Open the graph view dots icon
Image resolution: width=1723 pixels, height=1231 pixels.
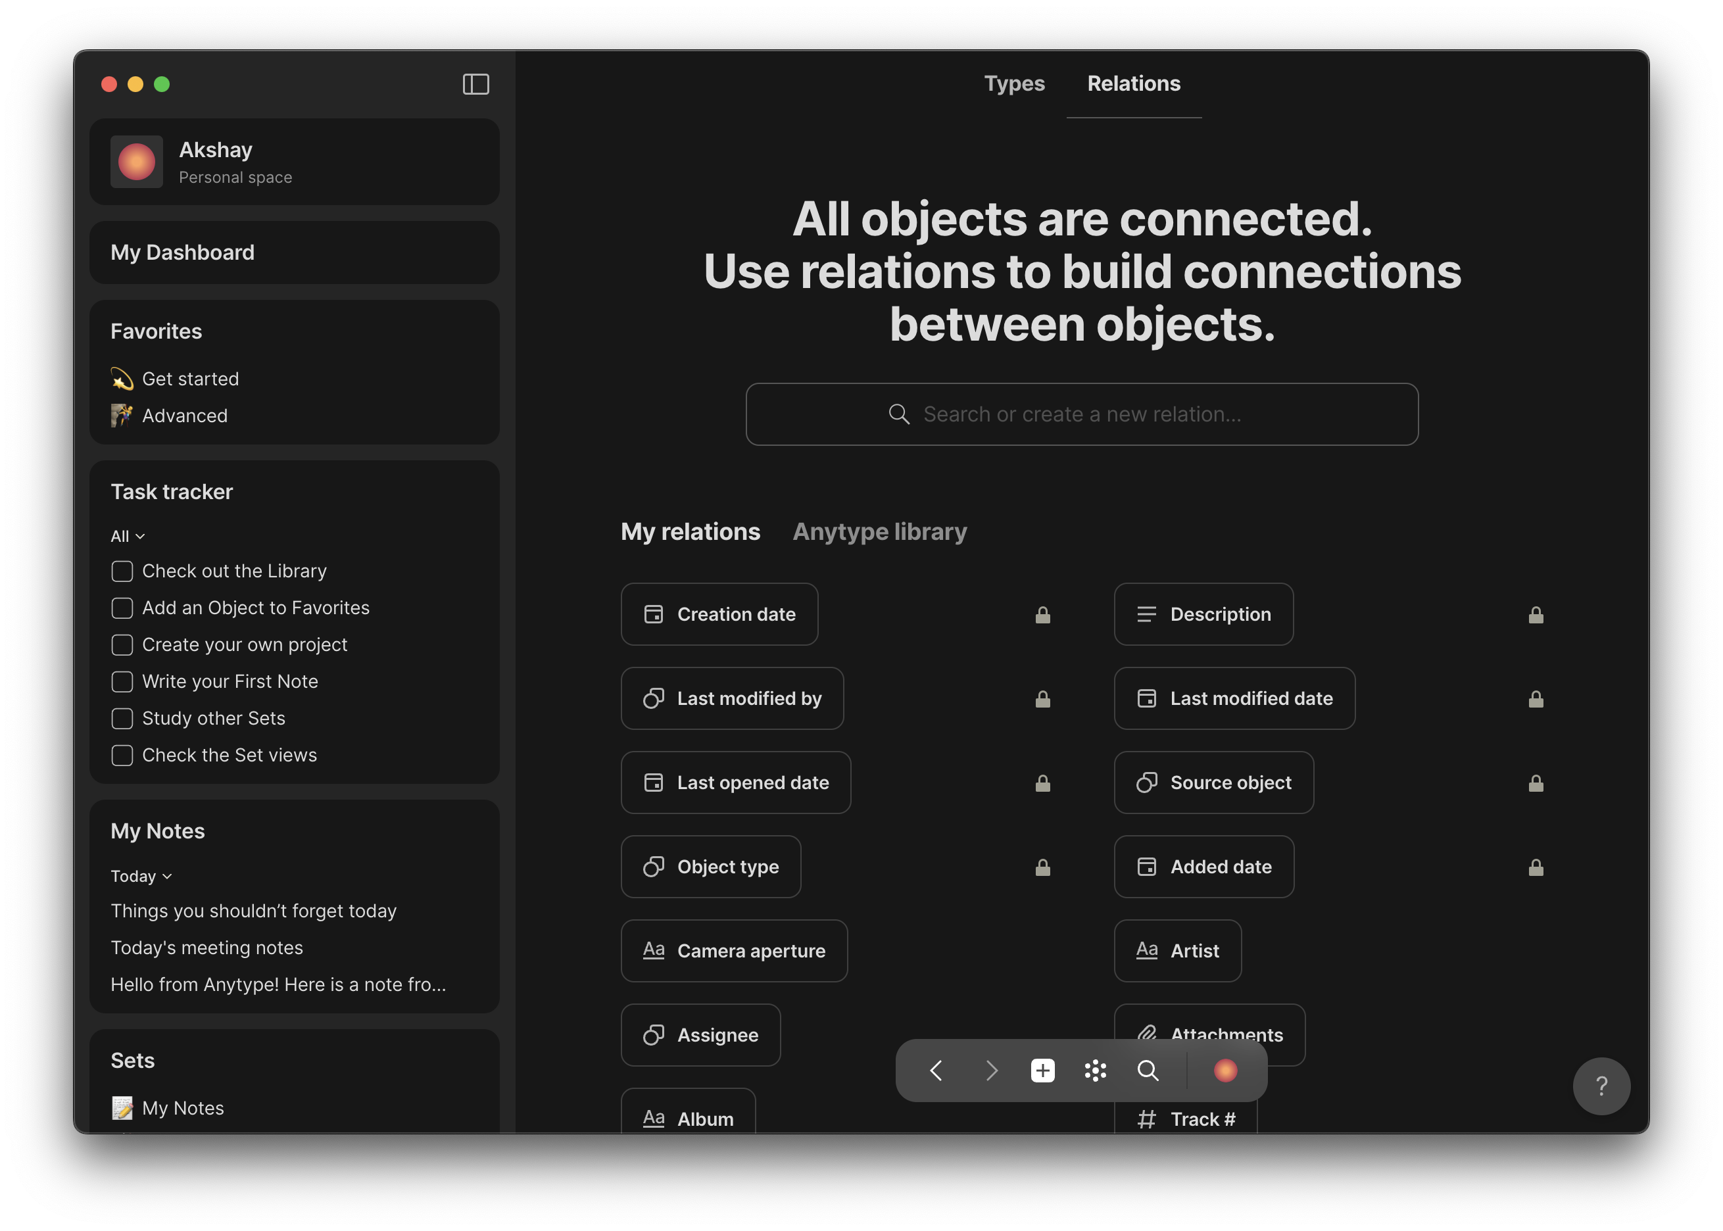[x=1096, y=1071]
